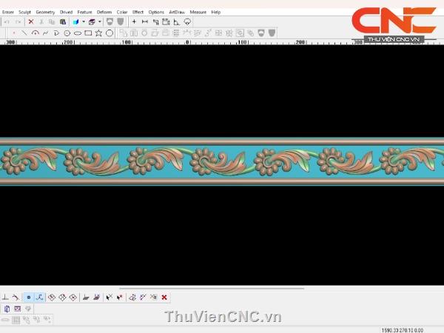Toggle the highlighted snap button beside point snap
Image resolution: width=444 pixels, height=333 pixels.
[x=40, y=297]
